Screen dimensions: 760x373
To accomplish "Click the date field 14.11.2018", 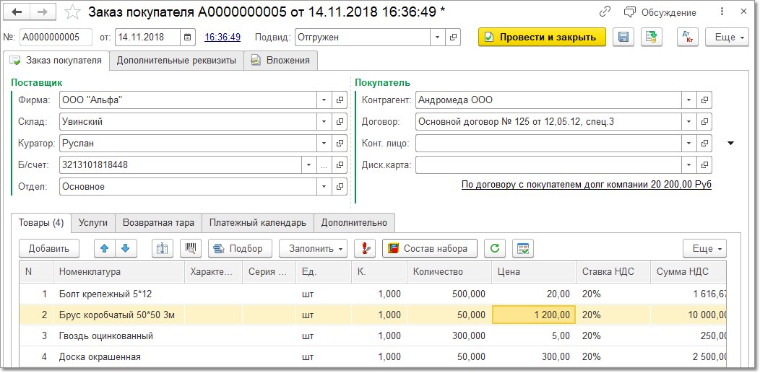I will [148, 38].
